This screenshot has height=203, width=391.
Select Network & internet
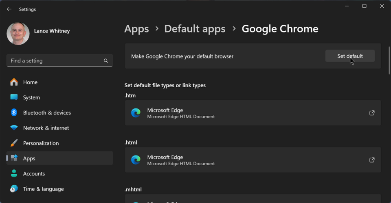click(59, 128)
